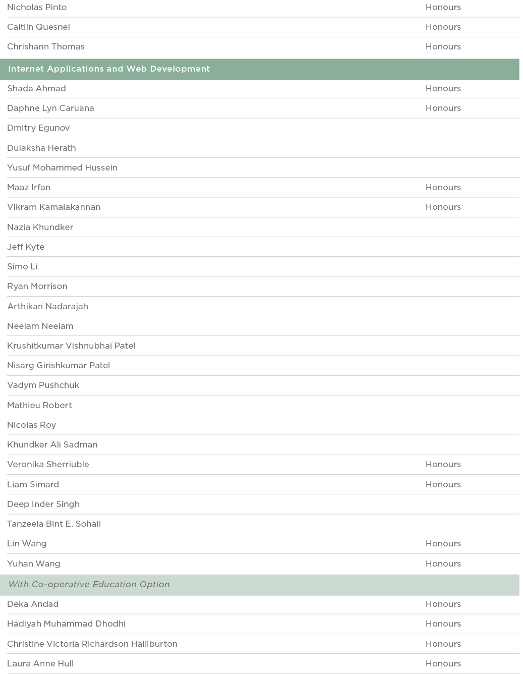Click the name Nisarg Girishkumar Patel
The image size is (523, 675).
tap(59, 366)
